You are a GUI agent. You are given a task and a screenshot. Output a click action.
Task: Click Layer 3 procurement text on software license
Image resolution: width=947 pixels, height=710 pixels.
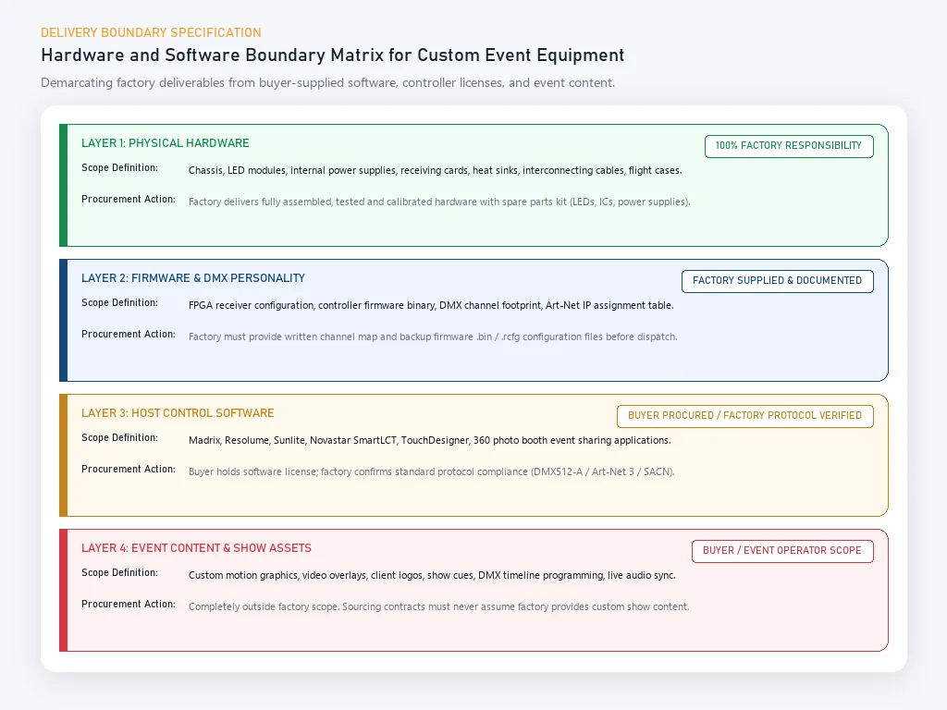pos(431,471)
